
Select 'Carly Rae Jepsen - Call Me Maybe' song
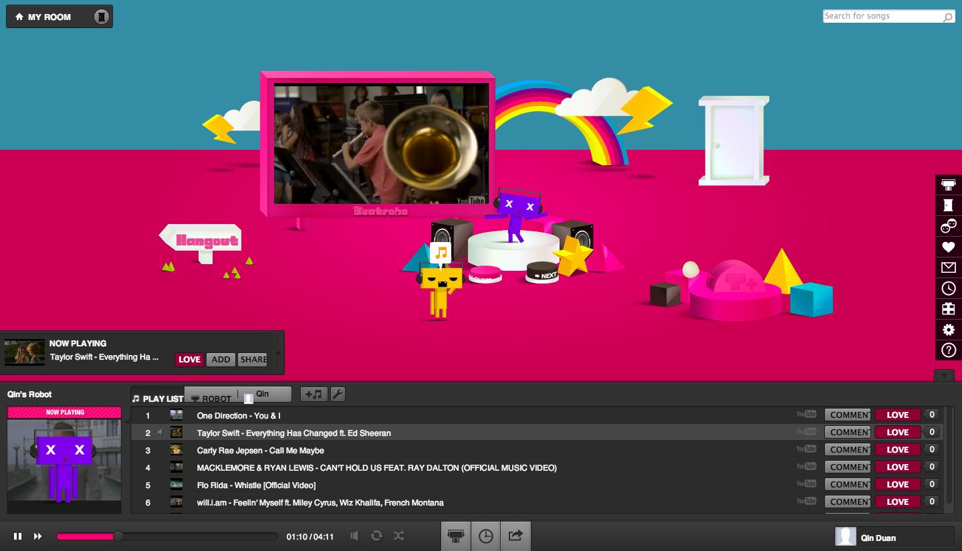261,450
